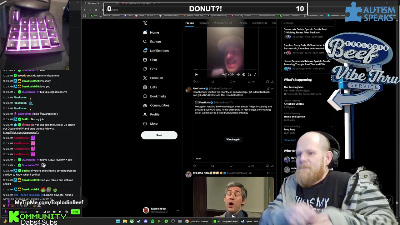Open Explore in X sidebar
The height and width of the screenshot is (225, 400).
(x=152, y=42)
